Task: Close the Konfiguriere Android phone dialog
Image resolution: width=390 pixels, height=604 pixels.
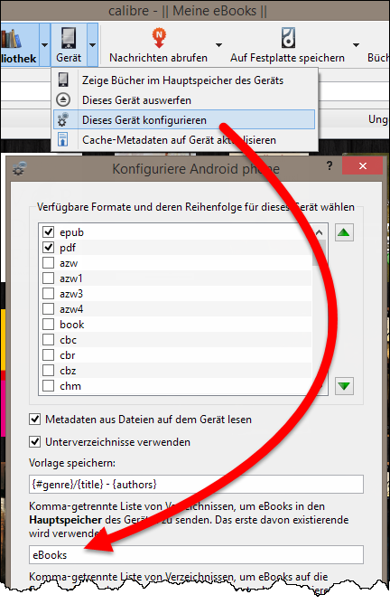Action: tap(362, 166)
